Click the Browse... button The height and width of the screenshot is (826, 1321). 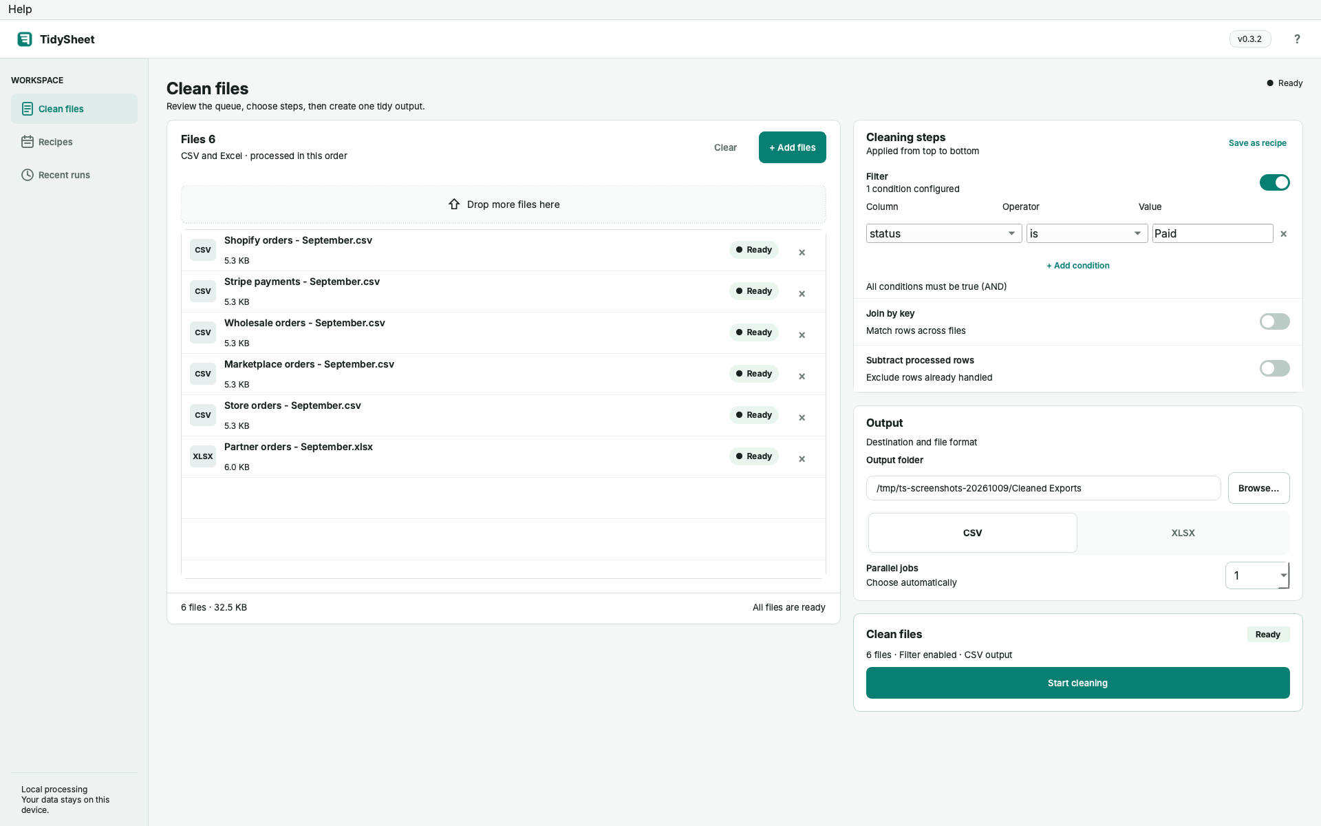point(1258,488)
